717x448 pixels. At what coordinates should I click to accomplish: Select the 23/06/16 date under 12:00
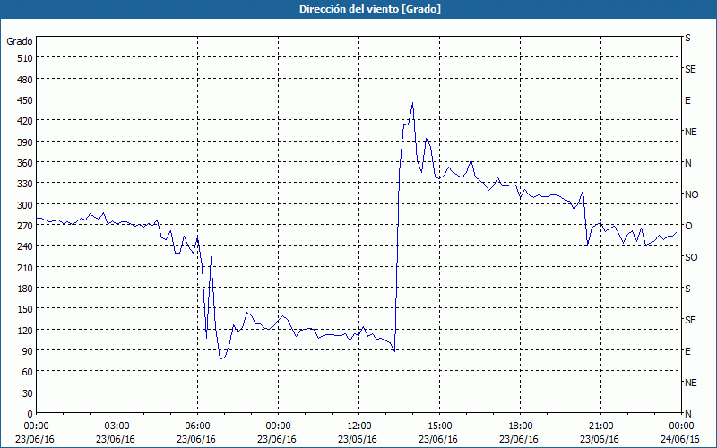point(358,439)
